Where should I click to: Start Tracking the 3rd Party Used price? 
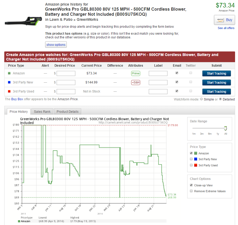tap(216, 92)
